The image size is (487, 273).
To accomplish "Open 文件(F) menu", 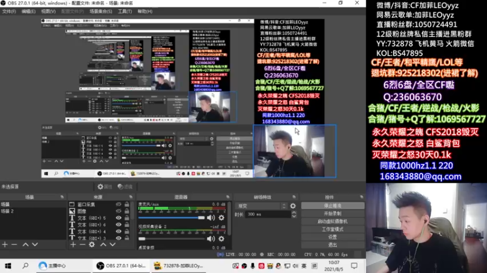I will 9,12.
